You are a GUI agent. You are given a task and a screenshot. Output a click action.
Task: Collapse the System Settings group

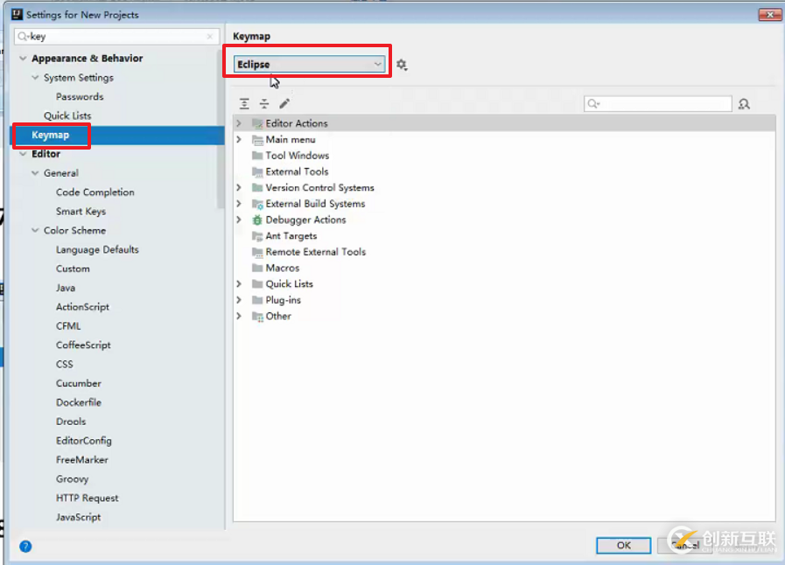(x=35, y=78)
